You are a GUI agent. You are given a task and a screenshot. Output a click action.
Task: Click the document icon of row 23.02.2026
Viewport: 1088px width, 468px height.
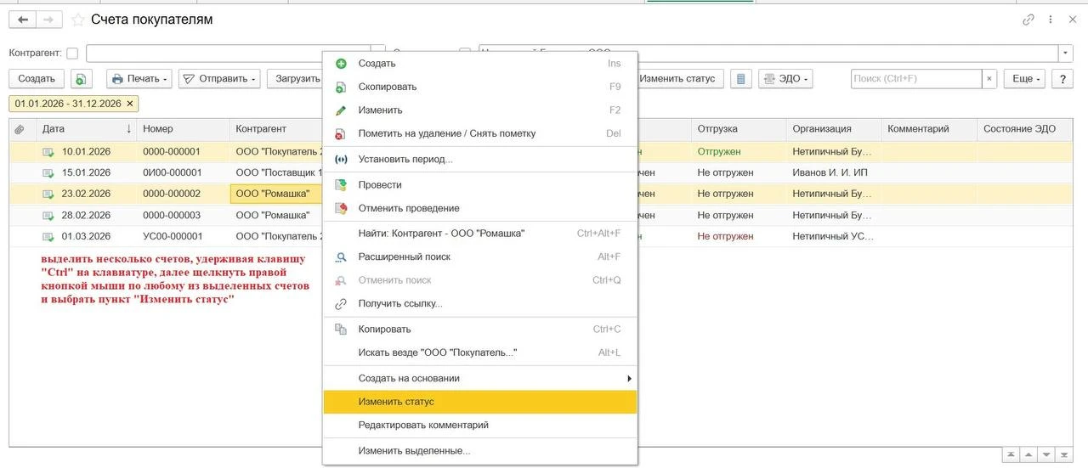click(48, 194)
